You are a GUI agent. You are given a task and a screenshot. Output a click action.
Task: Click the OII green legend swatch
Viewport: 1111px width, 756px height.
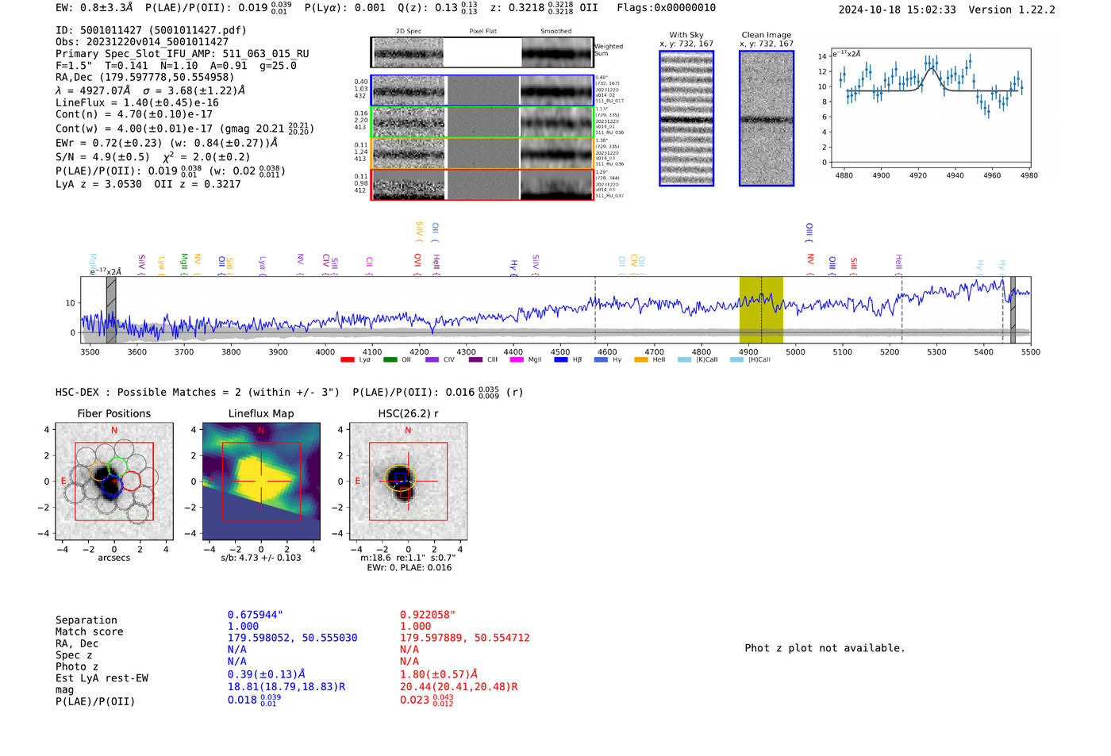[390, 359]
